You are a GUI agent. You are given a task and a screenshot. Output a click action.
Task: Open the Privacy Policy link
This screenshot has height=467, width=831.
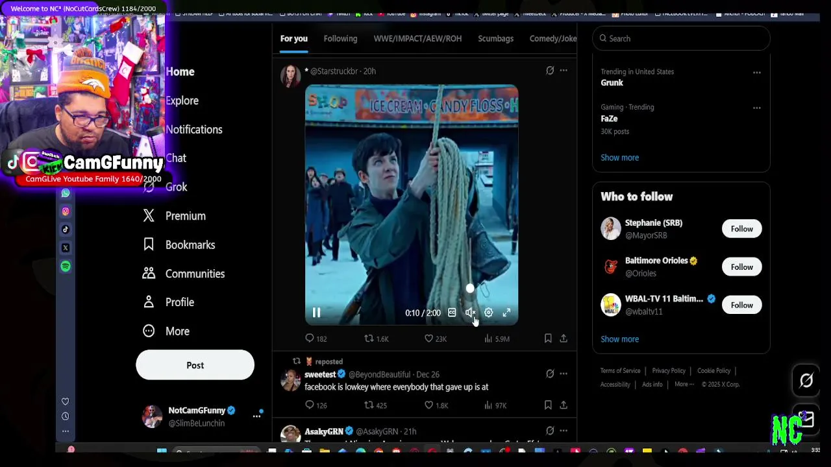coord(669,370)
